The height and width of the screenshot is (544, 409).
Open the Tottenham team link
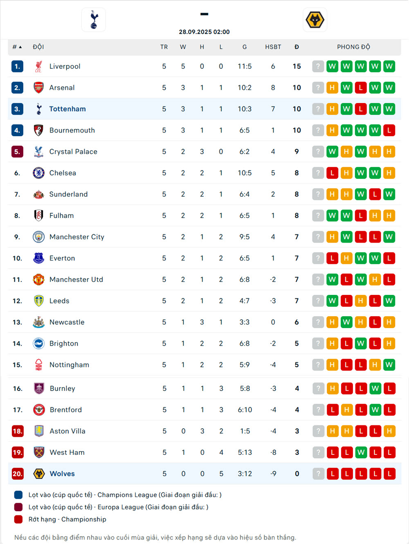pyautogui.click(x=67, y=109)
